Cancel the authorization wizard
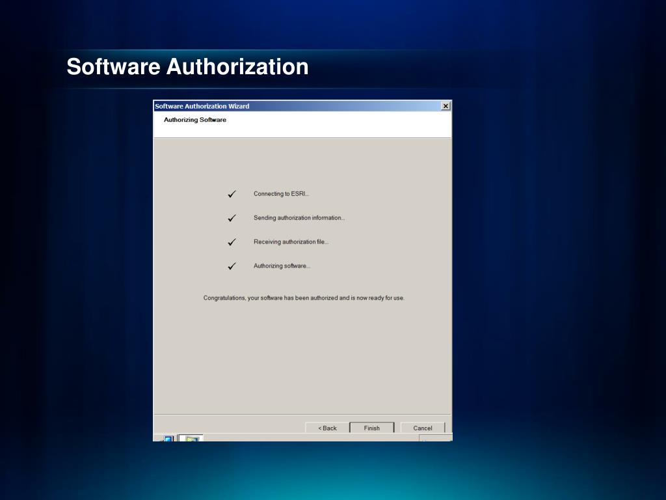Viewport: 666px width, 500px height. coord(423,428)
